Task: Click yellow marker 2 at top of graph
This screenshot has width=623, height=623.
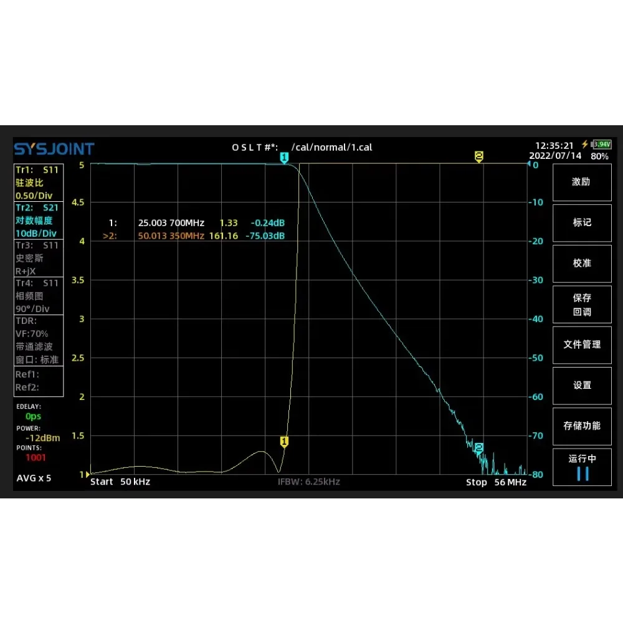Action: coord(478,156)
